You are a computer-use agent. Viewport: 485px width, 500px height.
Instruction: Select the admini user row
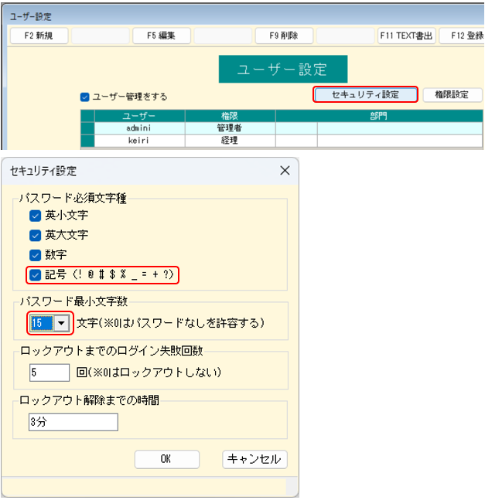(x=141, y=128)
